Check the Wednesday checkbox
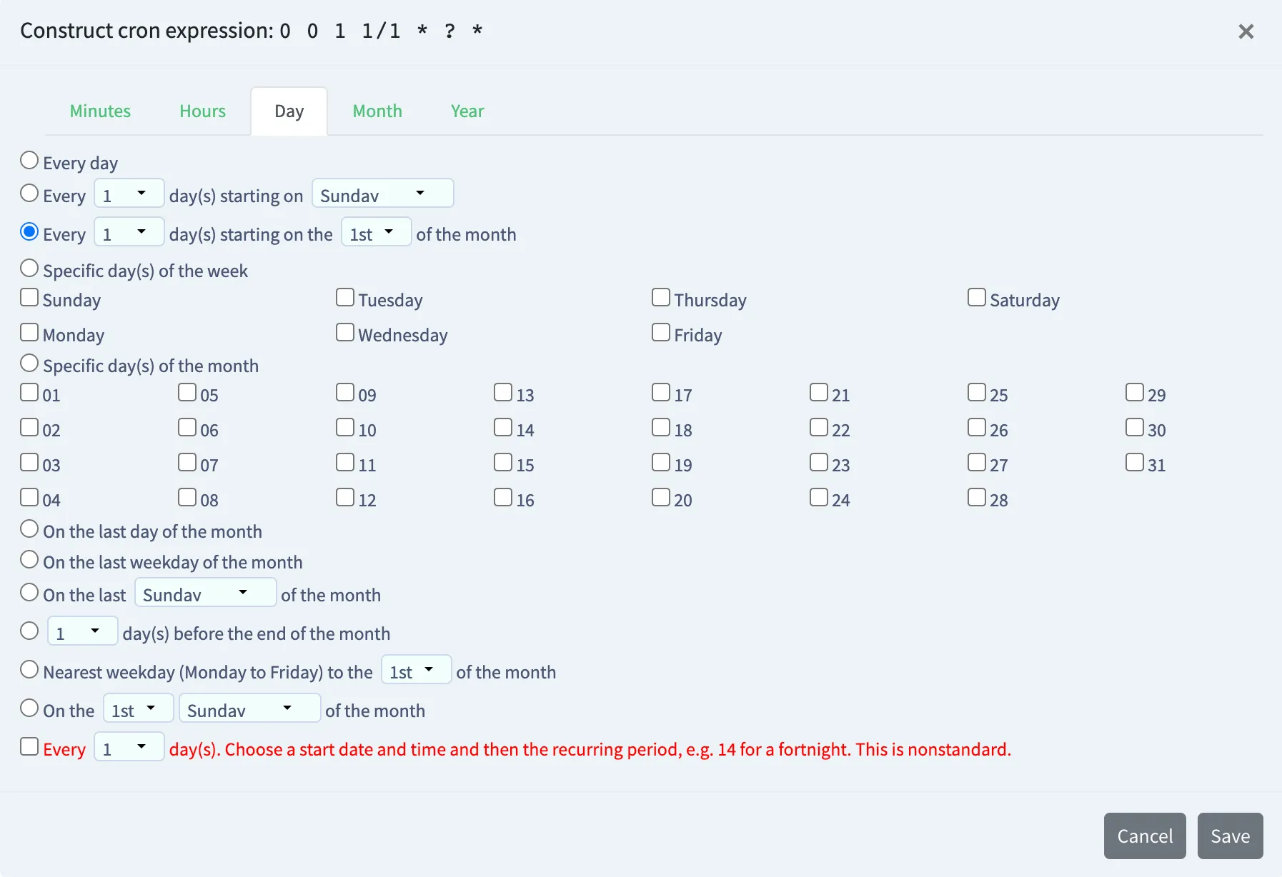1282x877 pixels. click(x=345, y=332)
